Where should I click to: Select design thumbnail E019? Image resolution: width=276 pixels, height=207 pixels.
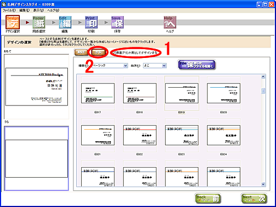click(182, 93)
